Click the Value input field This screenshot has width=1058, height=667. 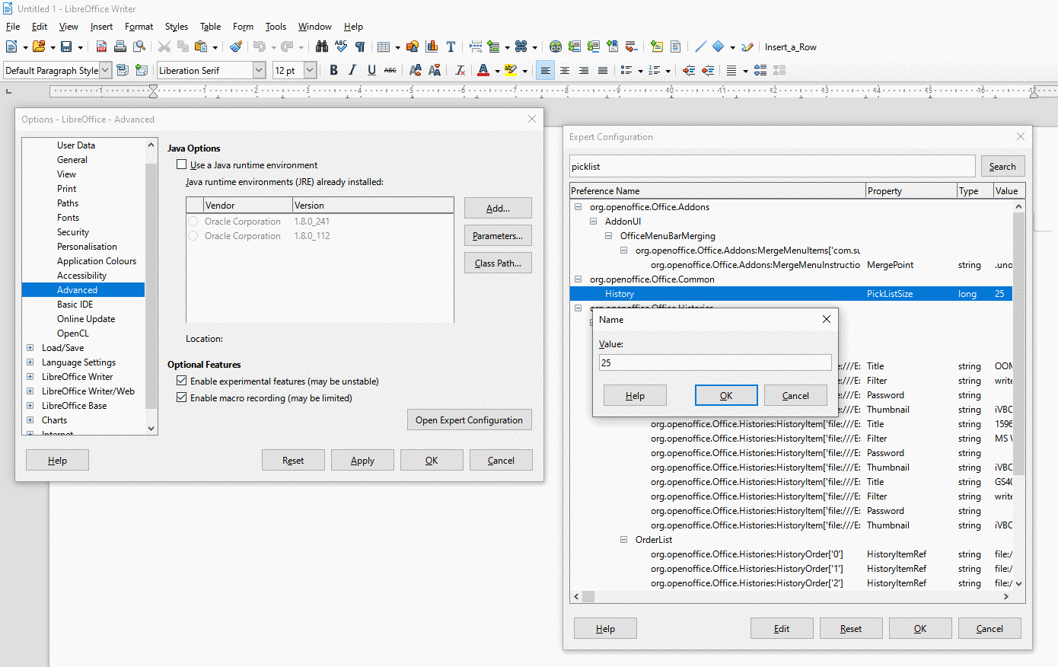click(x=715, y=363)
